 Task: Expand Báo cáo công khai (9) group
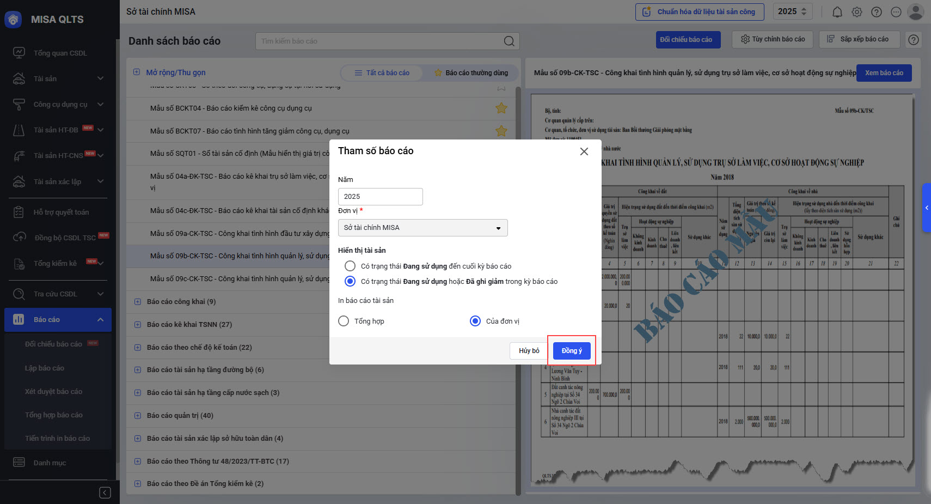click(138, 301)
